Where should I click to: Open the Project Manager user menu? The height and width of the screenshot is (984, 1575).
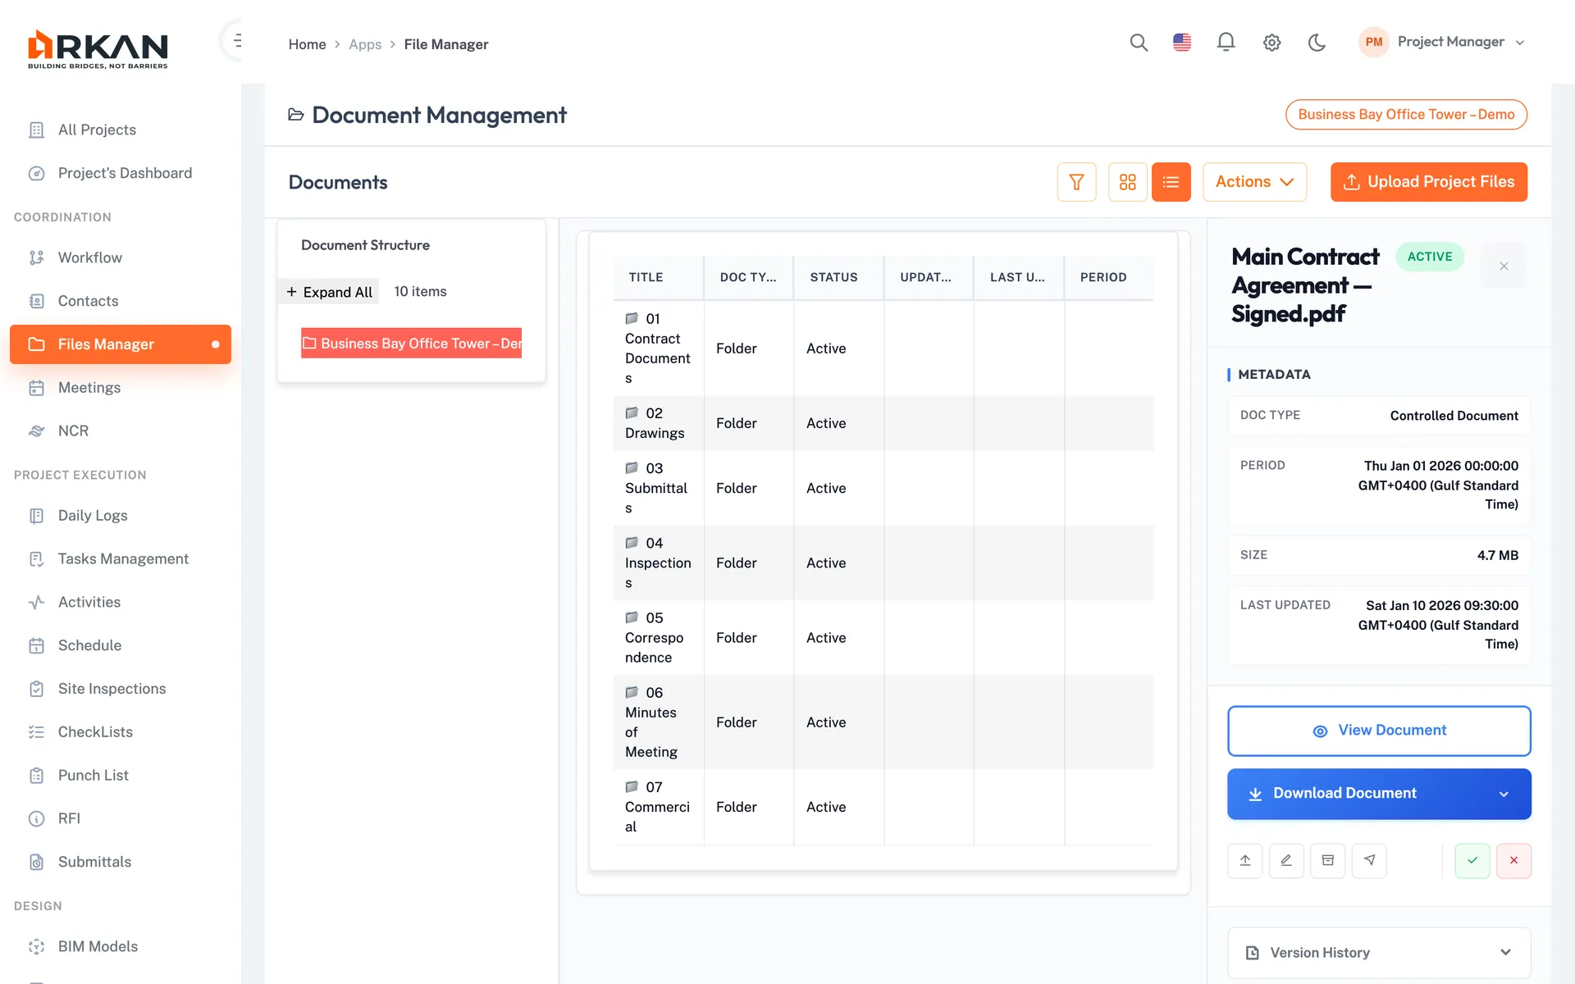click(x=1442, y=42)
